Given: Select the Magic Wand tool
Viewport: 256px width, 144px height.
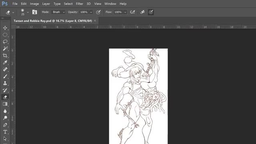Looking at the screenshot, I should [5, 49].
